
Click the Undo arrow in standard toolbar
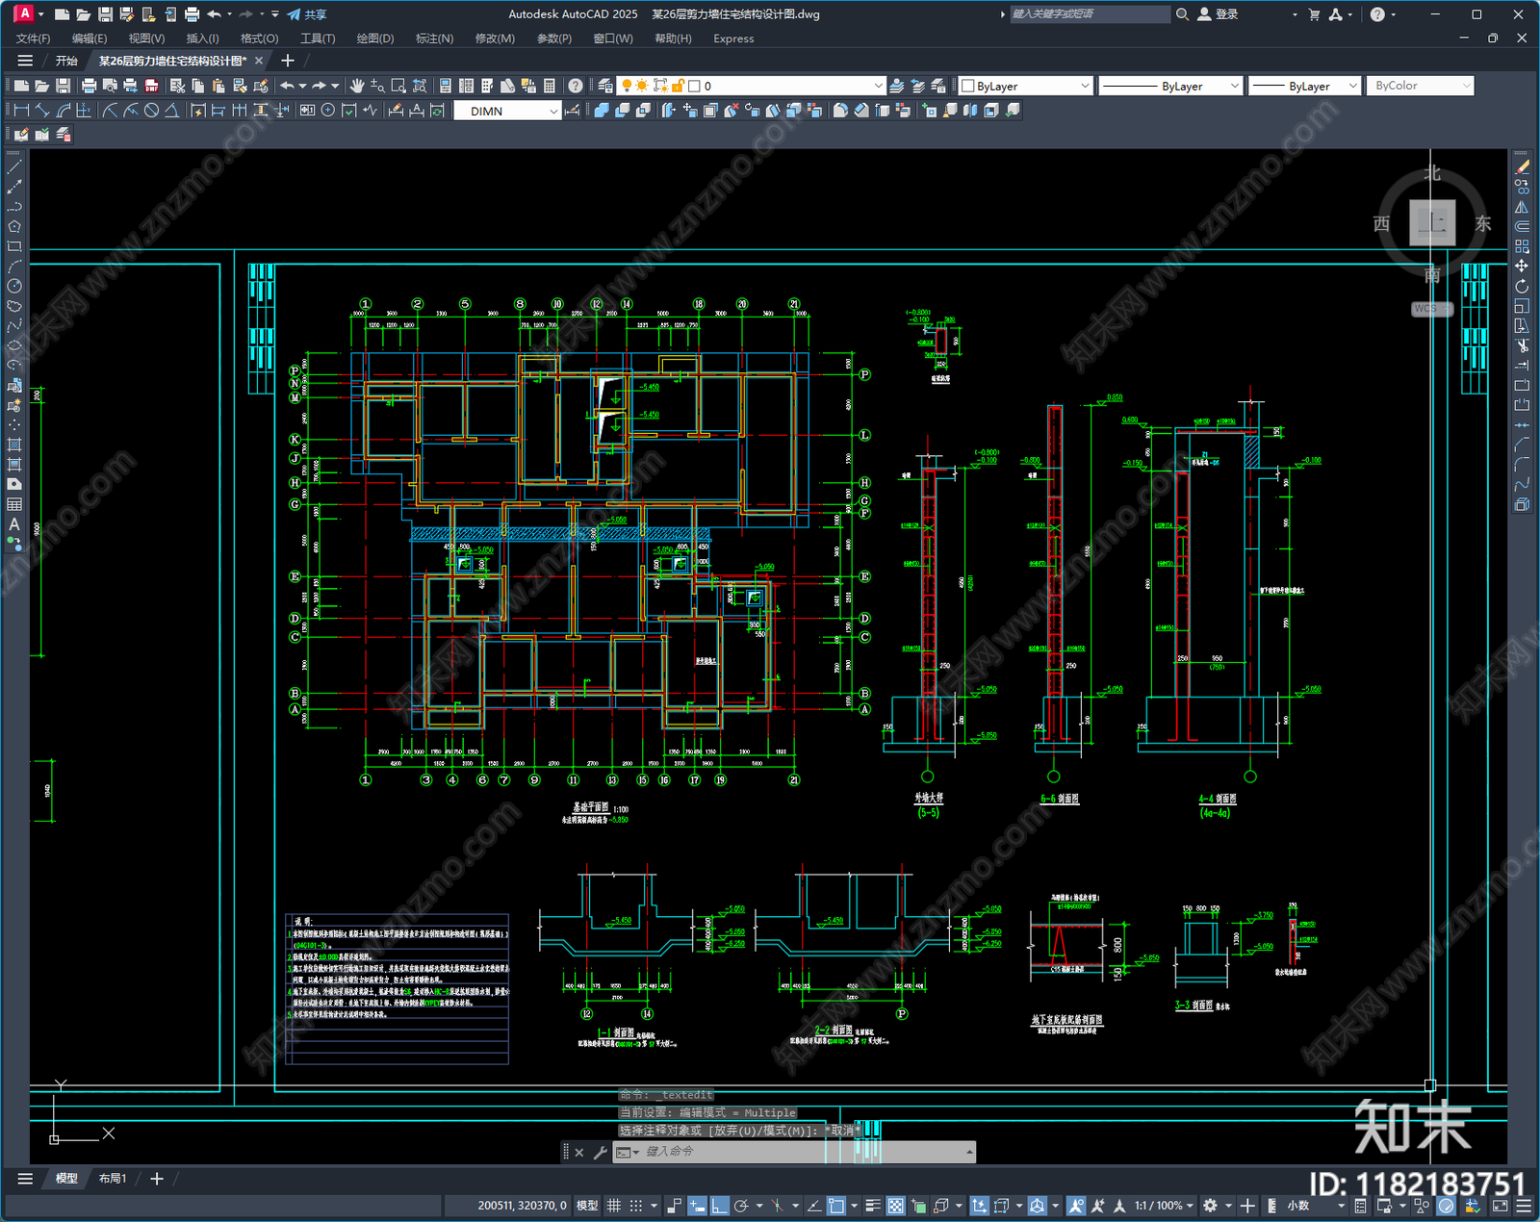click(x=287, y=86)
